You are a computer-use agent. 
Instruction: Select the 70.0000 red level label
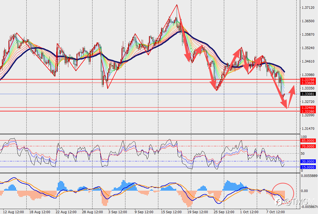pos(308,146)
